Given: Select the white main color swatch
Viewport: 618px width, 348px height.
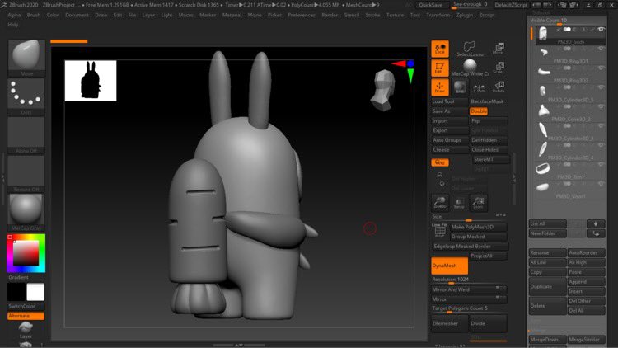Looking at the screenshot, I should pos(35,292).
